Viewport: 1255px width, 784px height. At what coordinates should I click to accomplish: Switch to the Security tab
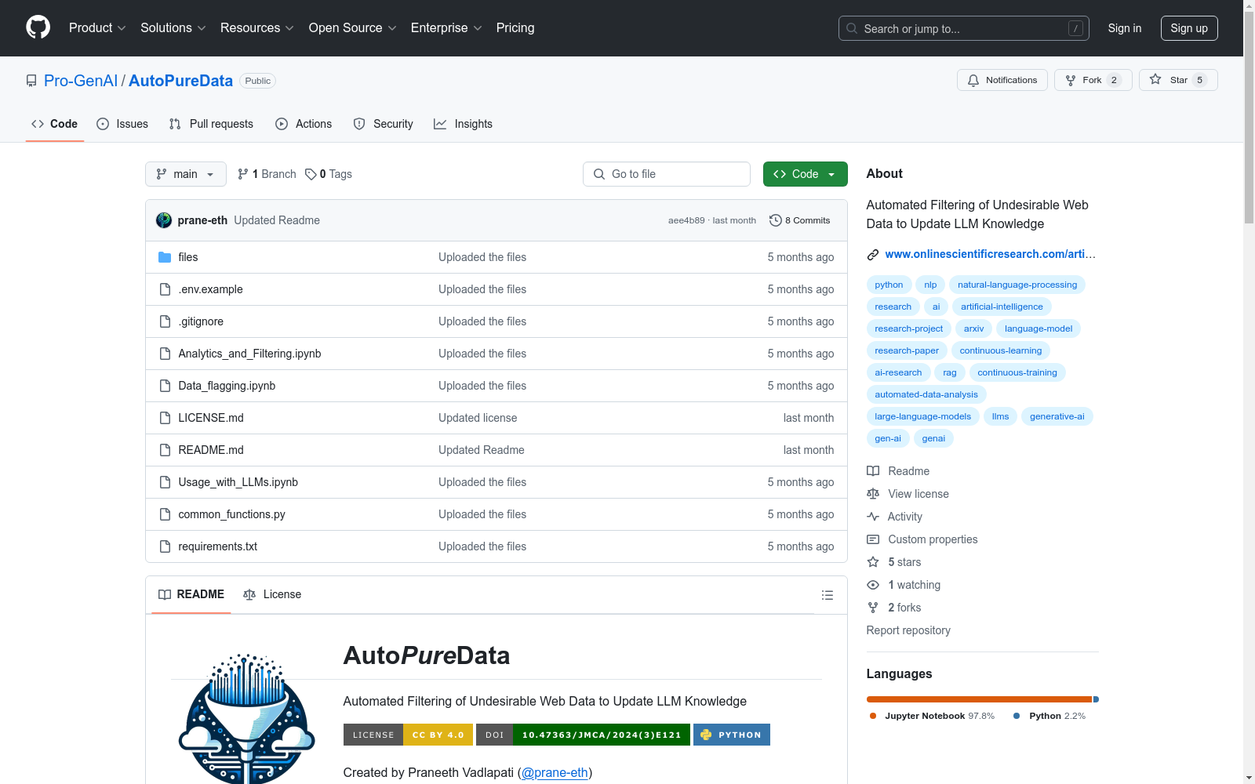384,124
